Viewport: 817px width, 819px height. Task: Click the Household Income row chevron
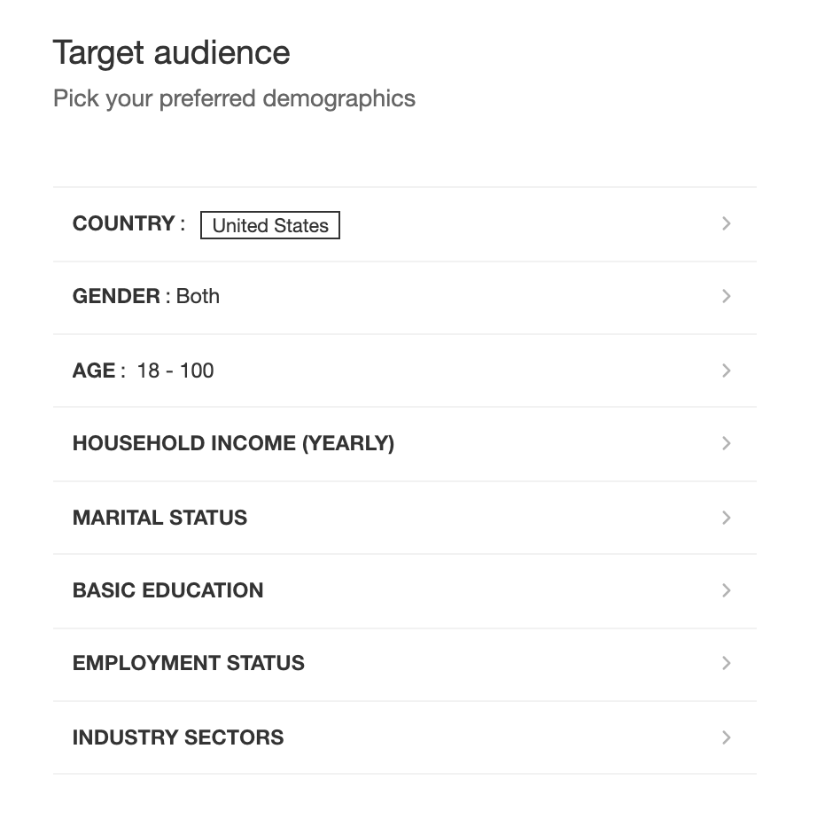tap(726, 443)
